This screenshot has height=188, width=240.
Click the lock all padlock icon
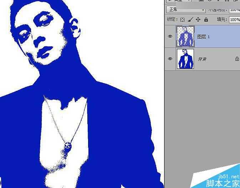click(206, 20)
